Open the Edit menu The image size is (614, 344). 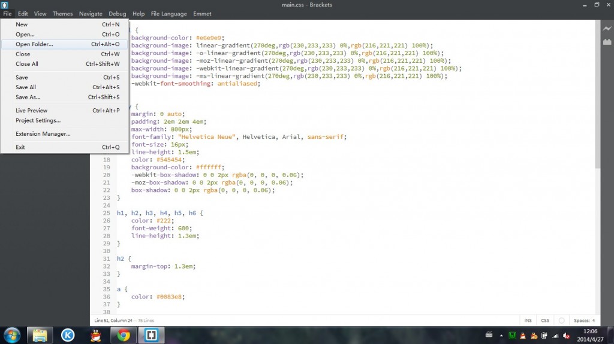23,14
